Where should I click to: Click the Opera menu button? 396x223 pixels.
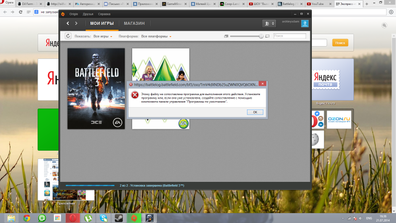[7, 3]
